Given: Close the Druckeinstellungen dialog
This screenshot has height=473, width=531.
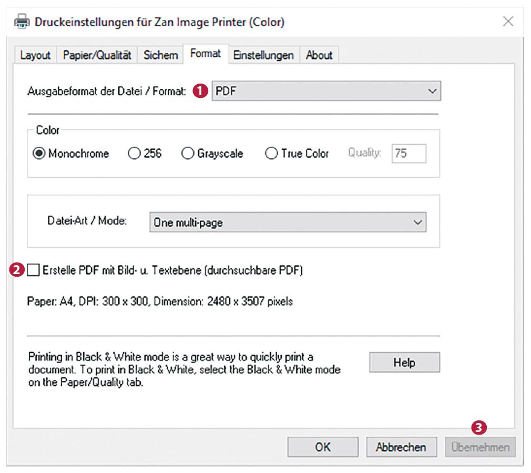Looking at the screenshot, I should click(x=508, y=22).
